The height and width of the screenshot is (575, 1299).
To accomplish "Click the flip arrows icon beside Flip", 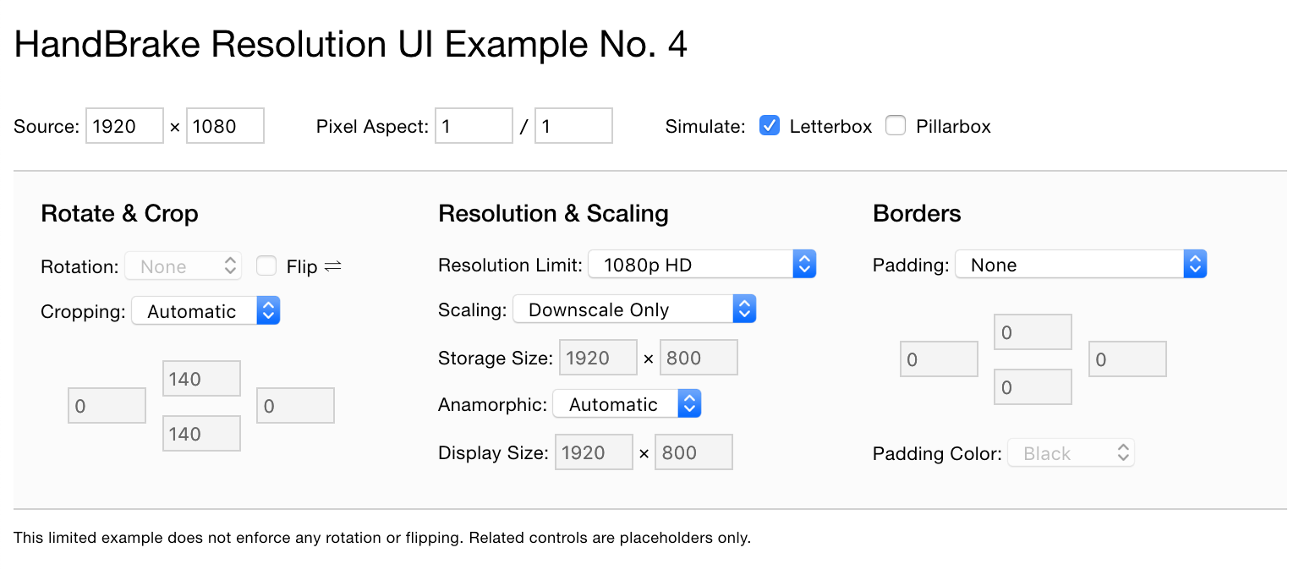I will pos(332,266).
